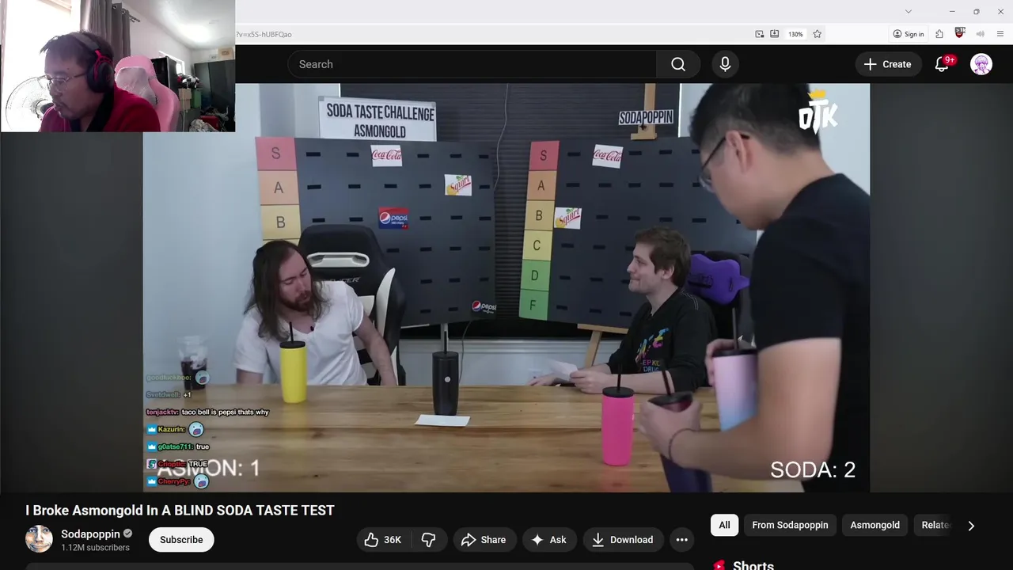The height and width of the screenshot is (570, 1013).
Task: Open the Firefox extensions puzzle icon
Action: point(939,34)
